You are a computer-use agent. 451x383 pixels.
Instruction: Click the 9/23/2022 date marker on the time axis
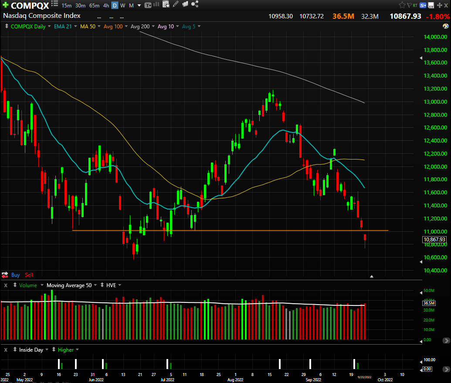pyautogui.click(x=364, y=377)
